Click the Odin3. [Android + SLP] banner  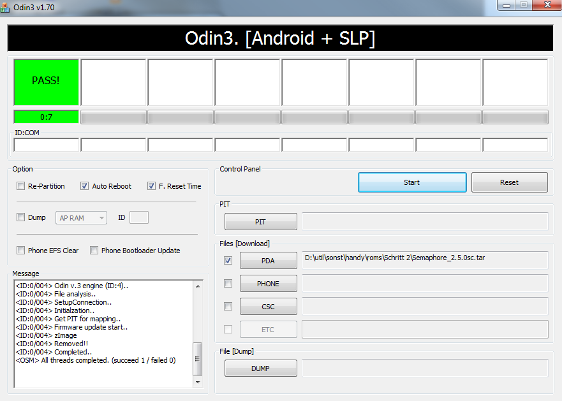coord(280,38)
